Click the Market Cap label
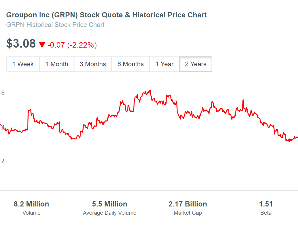The image size is (298, 226). click(x=188, y=213)
